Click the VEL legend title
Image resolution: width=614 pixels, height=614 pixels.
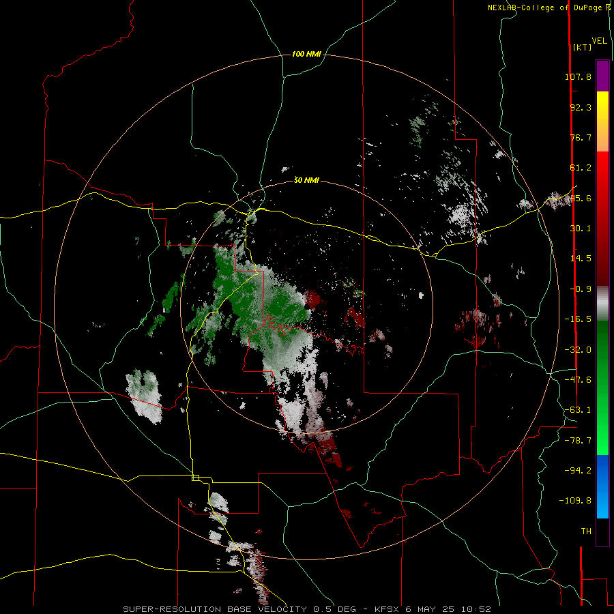coord(599,41)
